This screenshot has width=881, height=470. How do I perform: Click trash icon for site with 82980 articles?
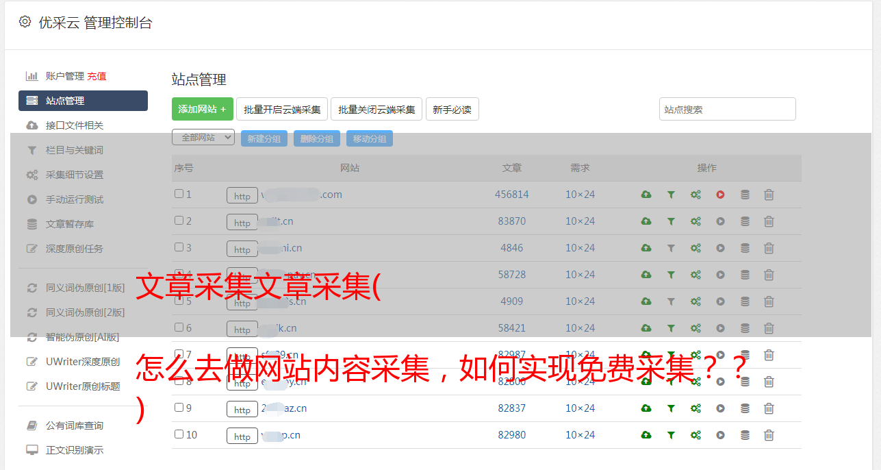tap(769, 435)
